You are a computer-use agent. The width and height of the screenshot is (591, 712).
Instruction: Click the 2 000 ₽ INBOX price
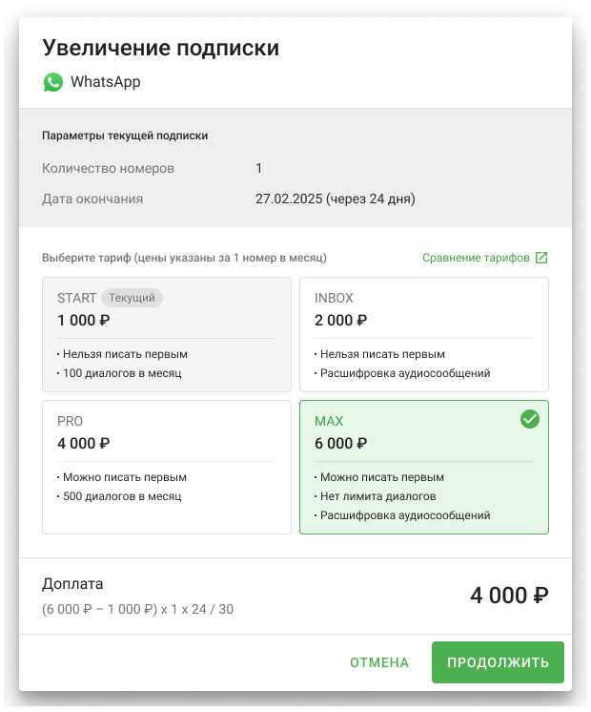341,321
